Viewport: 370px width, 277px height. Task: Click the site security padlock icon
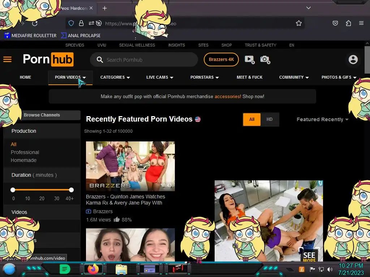tap(81, 23)
